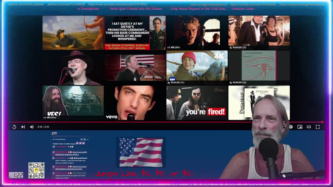Open the cowboy hat singer video thumbnail

[x=73, y=68]
